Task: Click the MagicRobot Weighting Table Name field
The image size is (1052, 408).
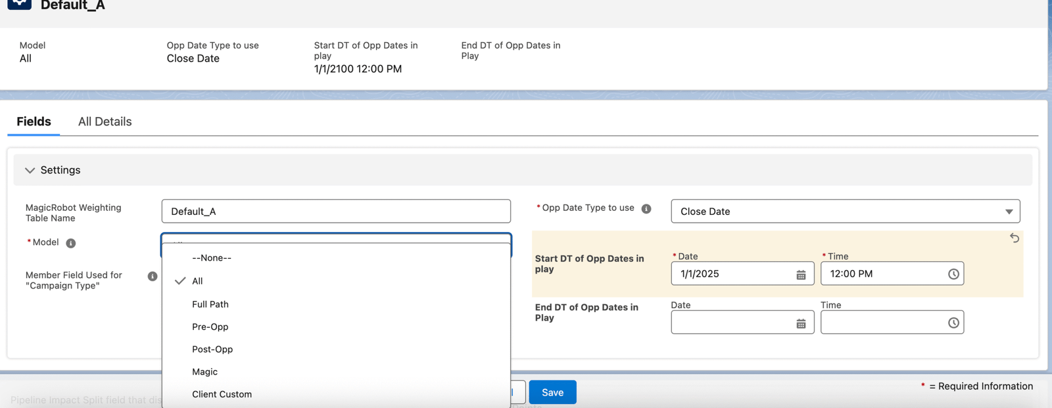Action: click(336, 212)
